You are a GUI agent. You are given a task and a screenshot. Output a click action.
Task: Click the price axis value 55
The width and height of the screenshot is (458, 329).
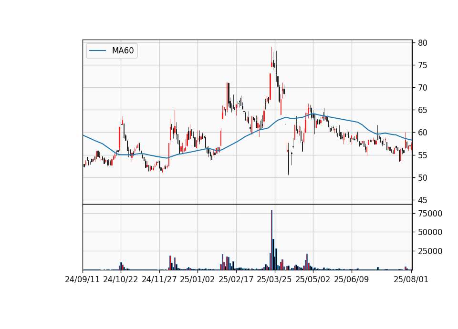tap(423, 155)
